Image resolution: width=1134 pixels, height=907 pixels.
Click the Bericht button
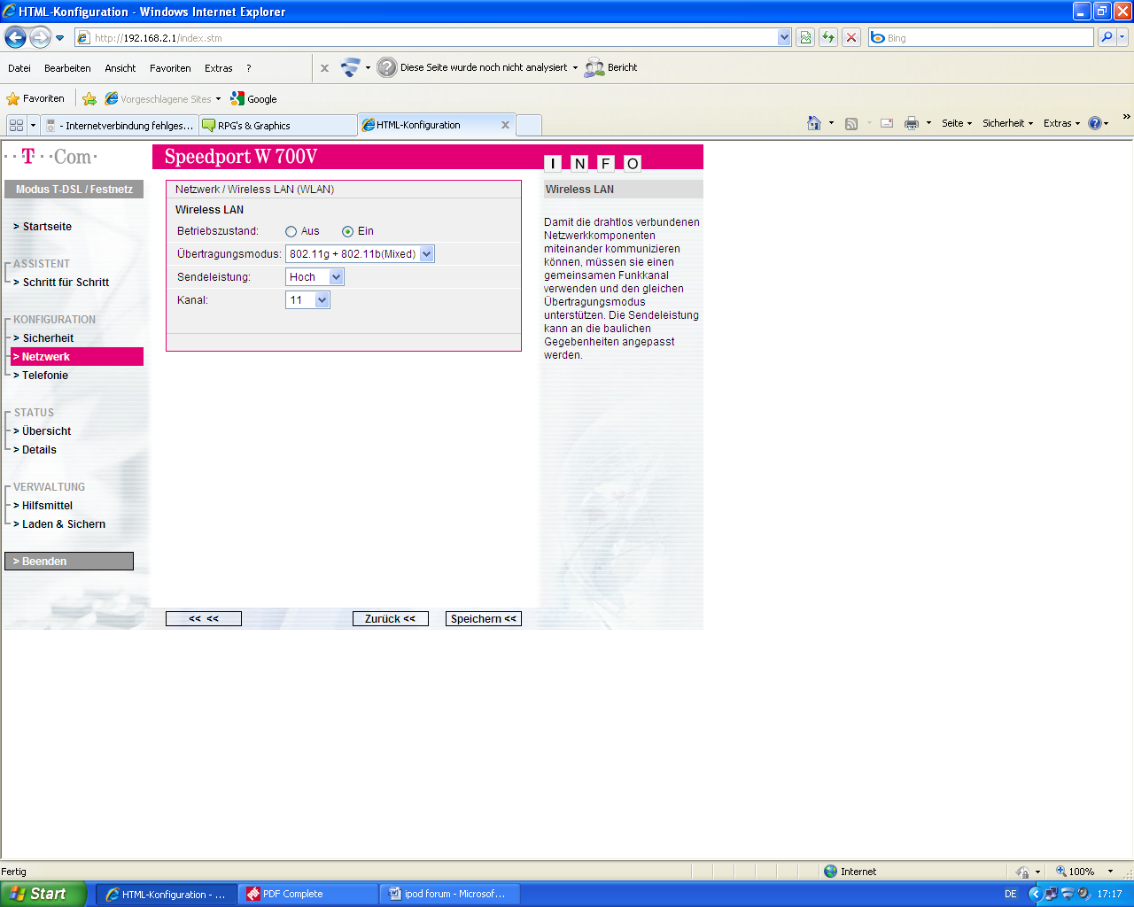tap(611, 67)
